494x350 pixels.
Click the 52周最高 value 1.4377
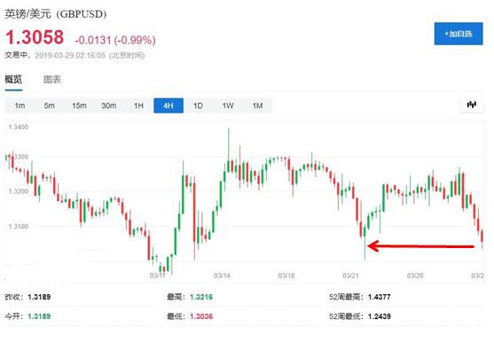(x=380, y=297)
